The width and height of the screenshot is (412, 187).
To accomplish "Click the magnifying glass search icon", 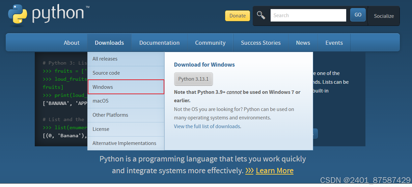I will coord(261,15).
